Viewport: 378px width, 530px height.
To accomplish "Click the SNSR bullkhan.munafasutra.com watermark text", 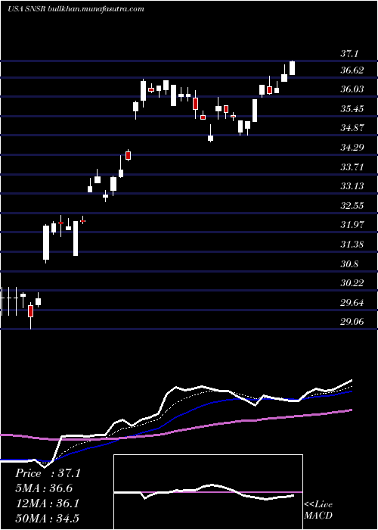I will (x=76, y=9).
